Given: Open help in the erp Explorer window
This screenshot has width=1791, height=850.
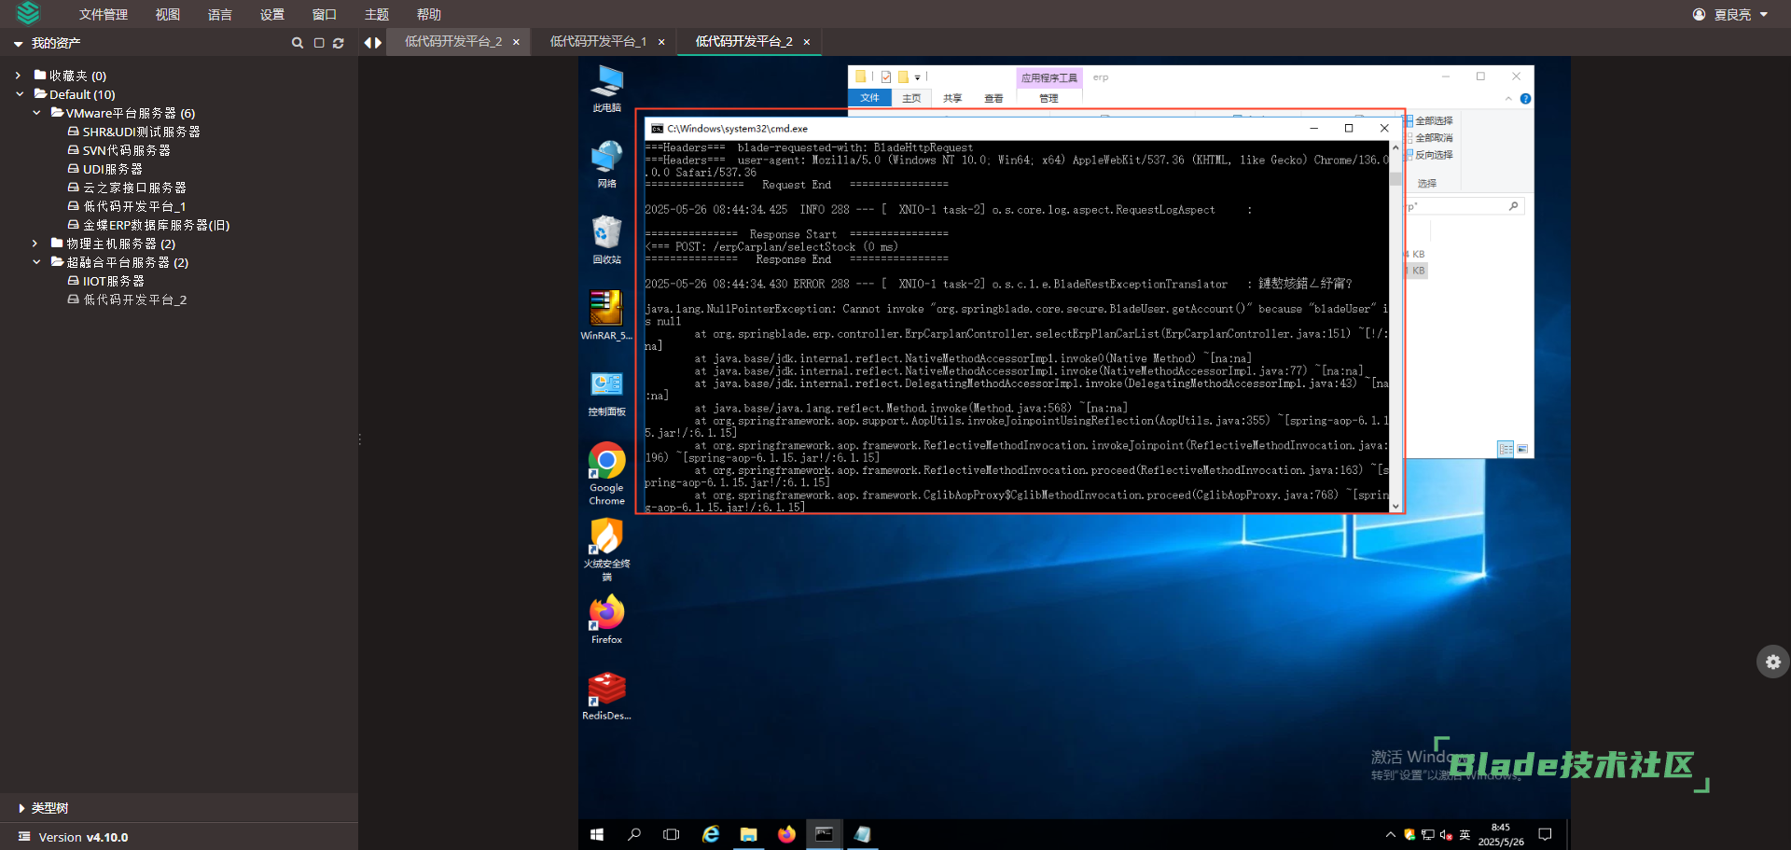Looking at the screenshot, I should [1525, 98].
